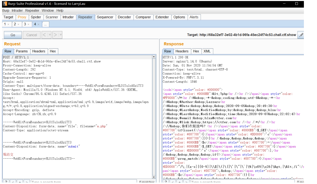Click 'Server: nginx/1.14.0 (Ubuntu)' response header

click(187, 61)
